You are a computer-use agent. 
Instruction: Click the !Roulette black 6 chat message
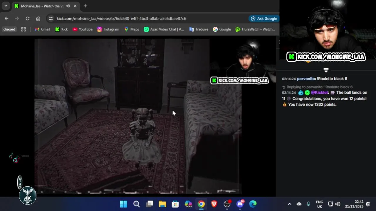coord(332,79)
